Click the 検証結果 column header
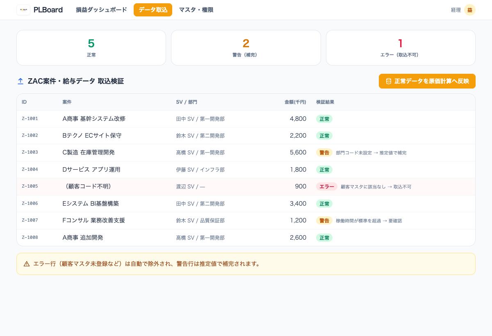Image resolution: width=492 pixels, height=336 pixels. 325,102
